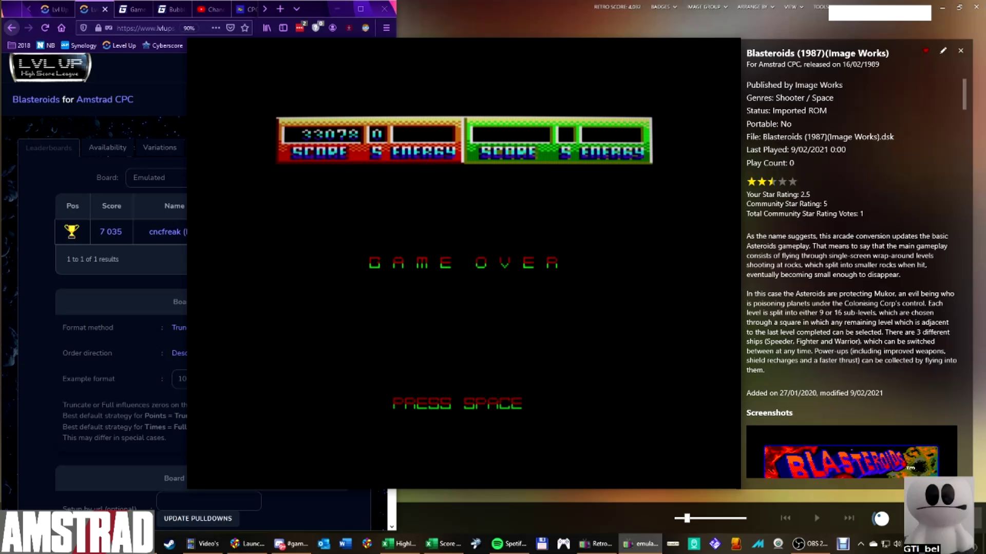This screenshot has width=986, height=554.
Task: Open the Board Emulated combo box
Action: 156,177
